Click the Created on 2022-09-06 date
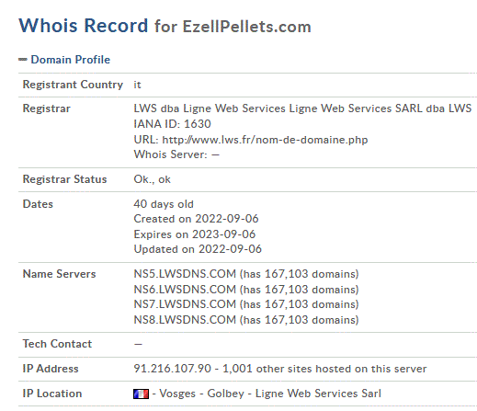 (x=196, y=219)
